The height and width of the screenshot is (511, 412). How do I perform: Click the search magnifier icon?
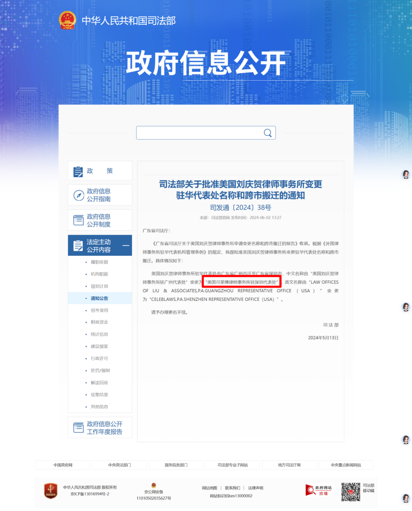point(268,133)
